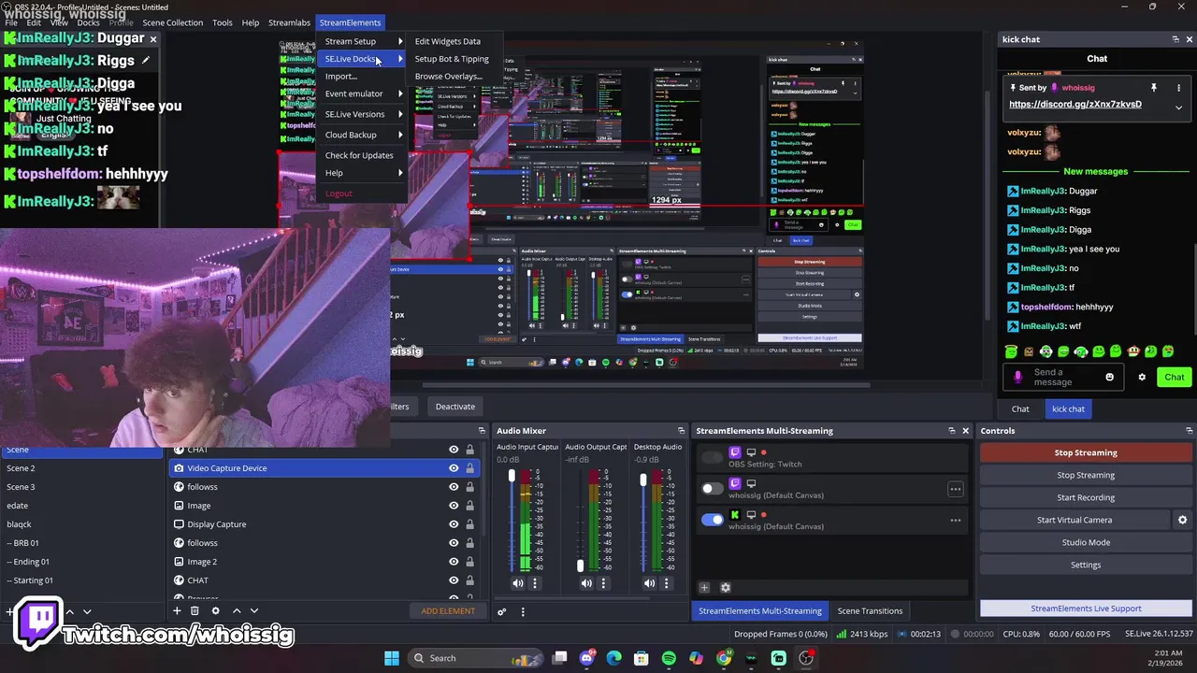Unpin the pinned chat message
Screen dimensions: 1197x673
point(1154,87)
